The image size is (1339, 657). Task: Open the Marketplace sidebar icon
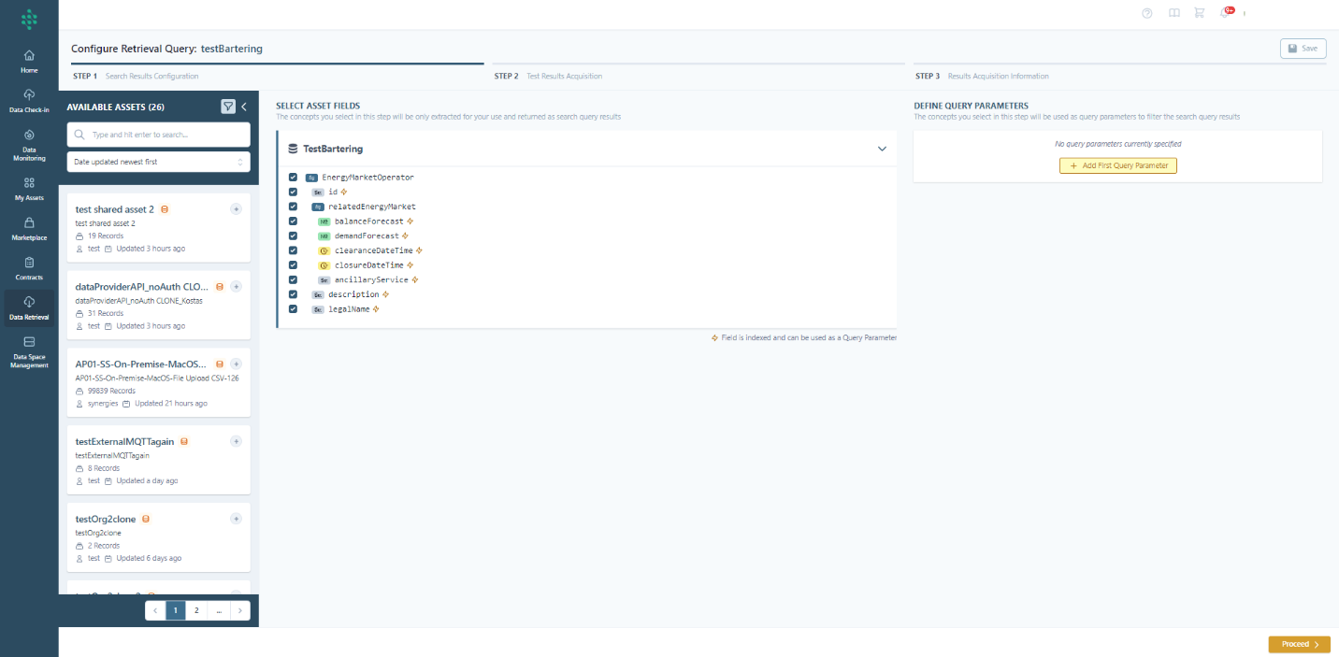click(29, 228)
